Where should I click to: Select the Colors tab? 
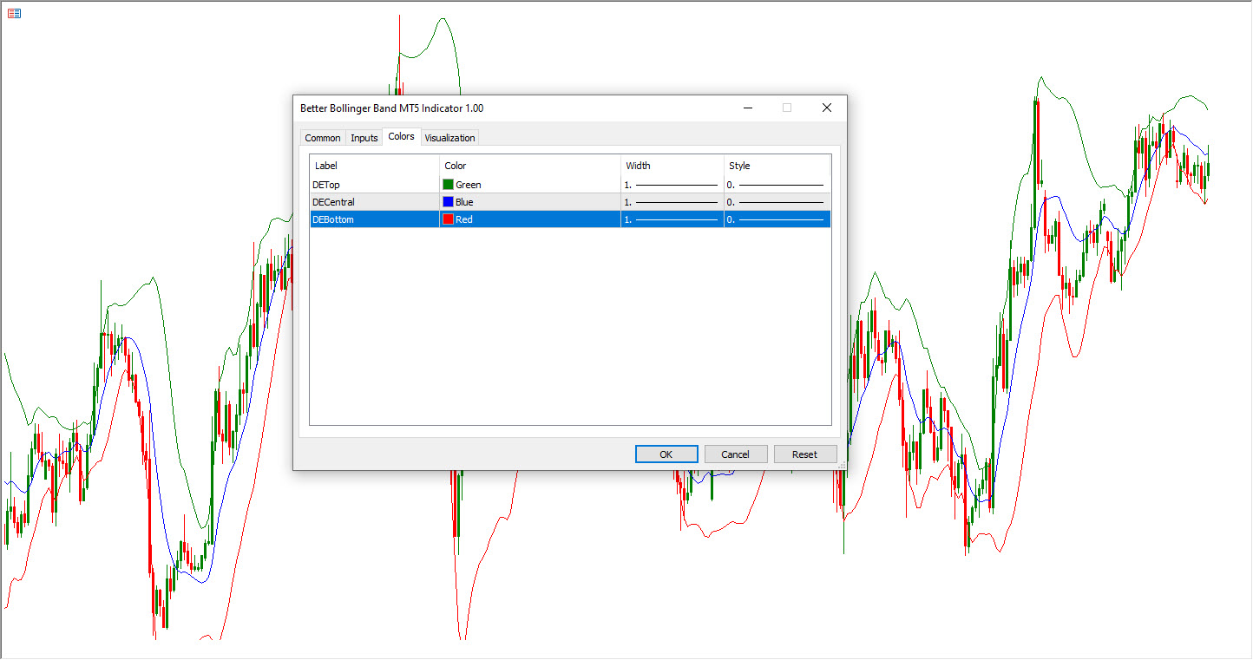(x=401, y=137)
